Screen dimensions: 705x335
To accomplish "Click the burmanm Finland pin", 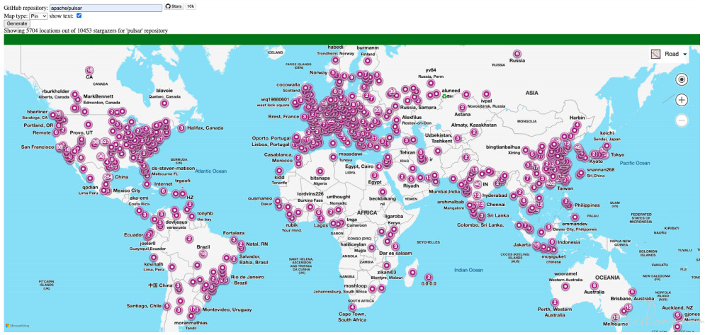I will click(368, 60).
